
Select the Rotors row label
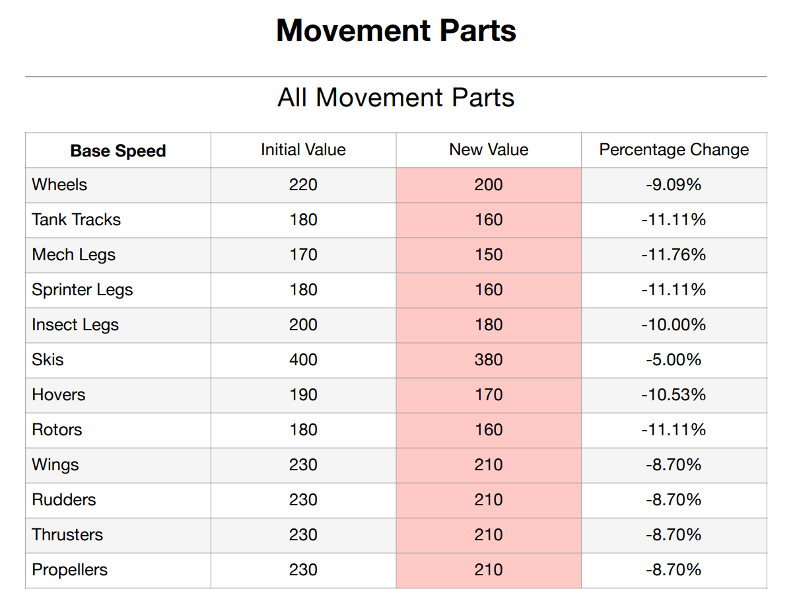57,430
